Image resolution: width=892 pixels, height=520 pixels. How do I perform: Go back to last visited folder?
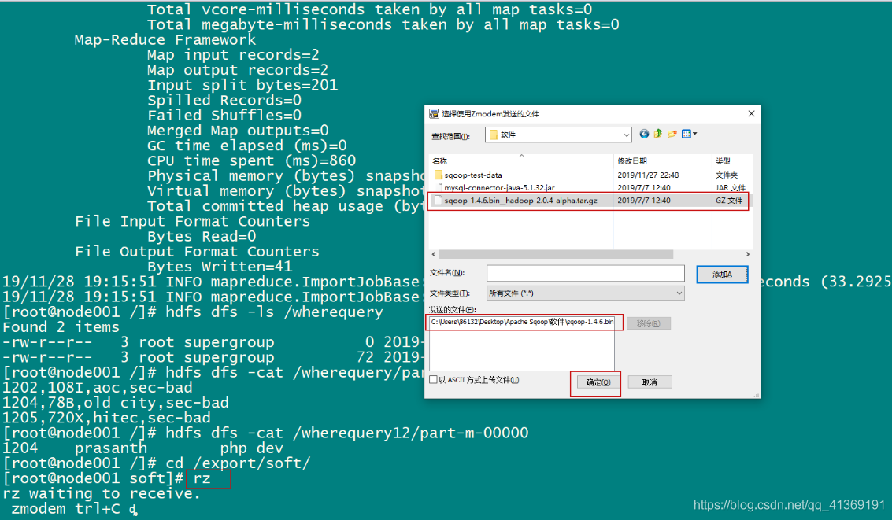644,134
